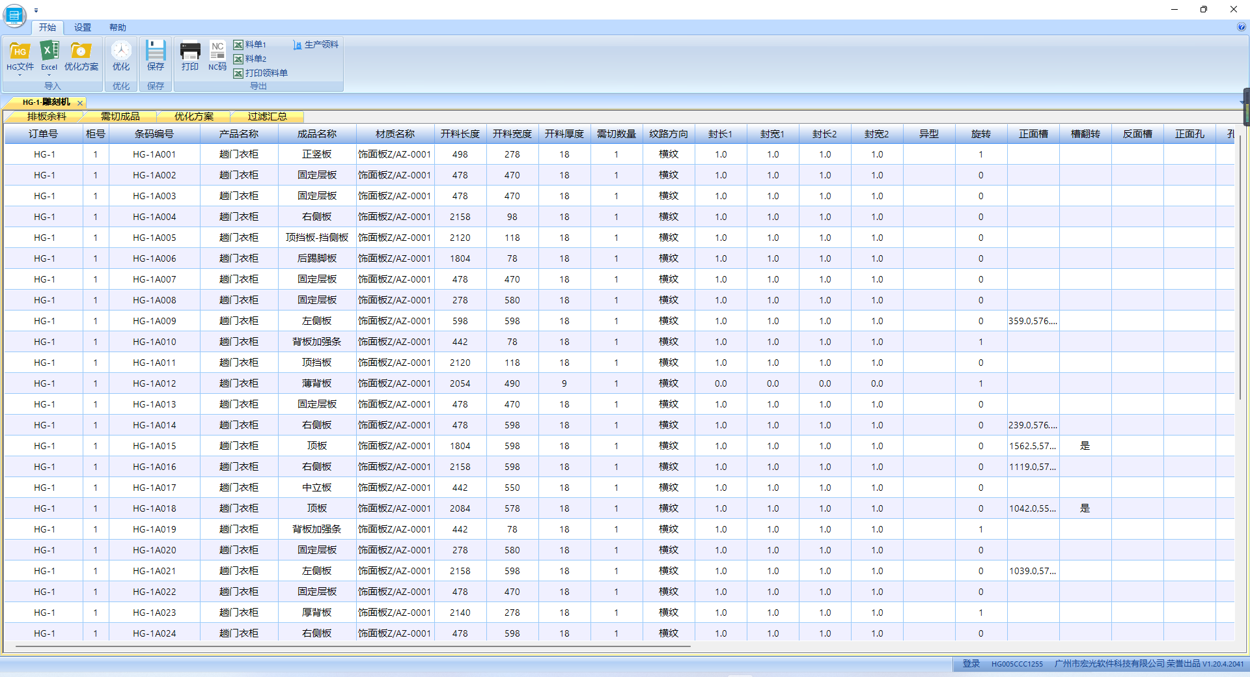Expand the HG文件 dropdown arrow

click(20, 75)
